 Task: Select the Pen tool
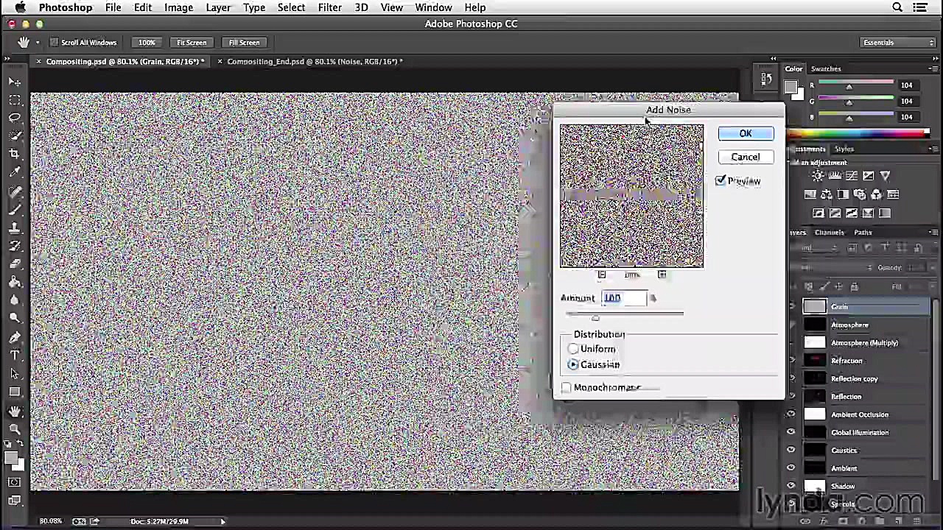15,337
